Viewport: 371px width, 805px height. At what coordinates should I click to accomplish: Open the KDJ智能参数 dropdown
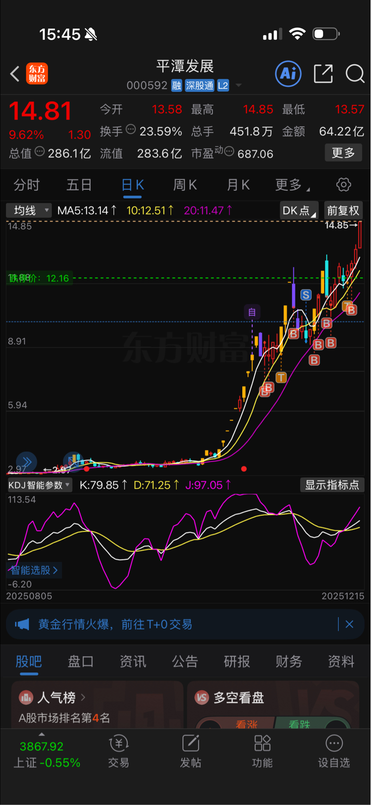(40, 485)
